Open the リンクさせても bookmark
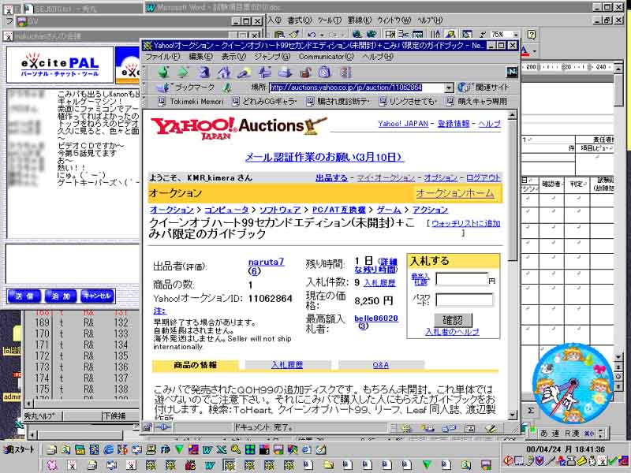The image size is (631, 473). click(x=408, y=102)
